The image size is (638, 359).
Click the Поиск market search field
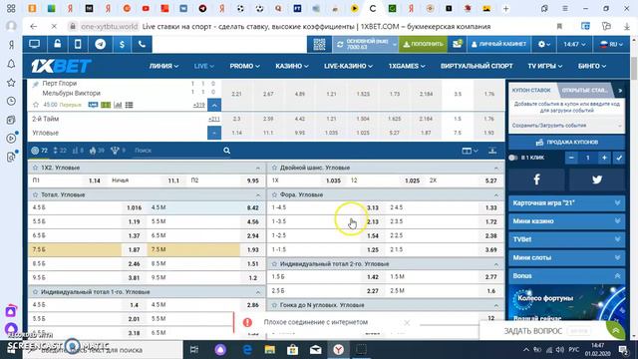point(177,151)
